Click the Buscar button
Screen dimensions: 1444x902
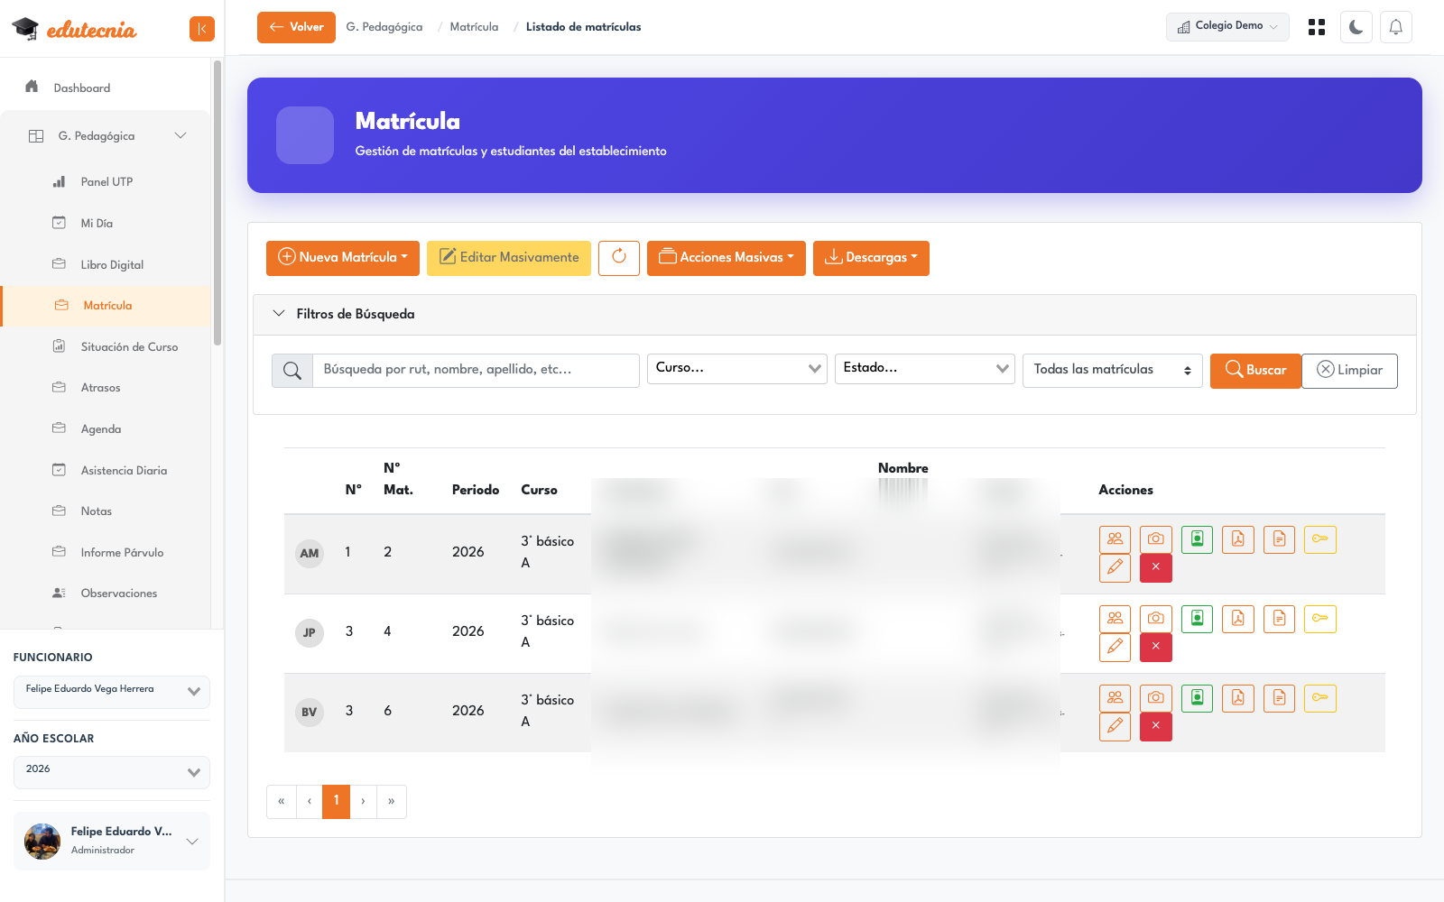pos(1255,371)
